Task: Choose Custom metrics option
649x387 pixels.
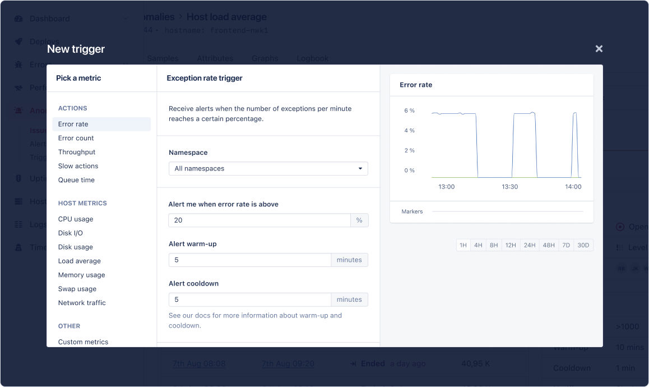Action: point(83,342)
